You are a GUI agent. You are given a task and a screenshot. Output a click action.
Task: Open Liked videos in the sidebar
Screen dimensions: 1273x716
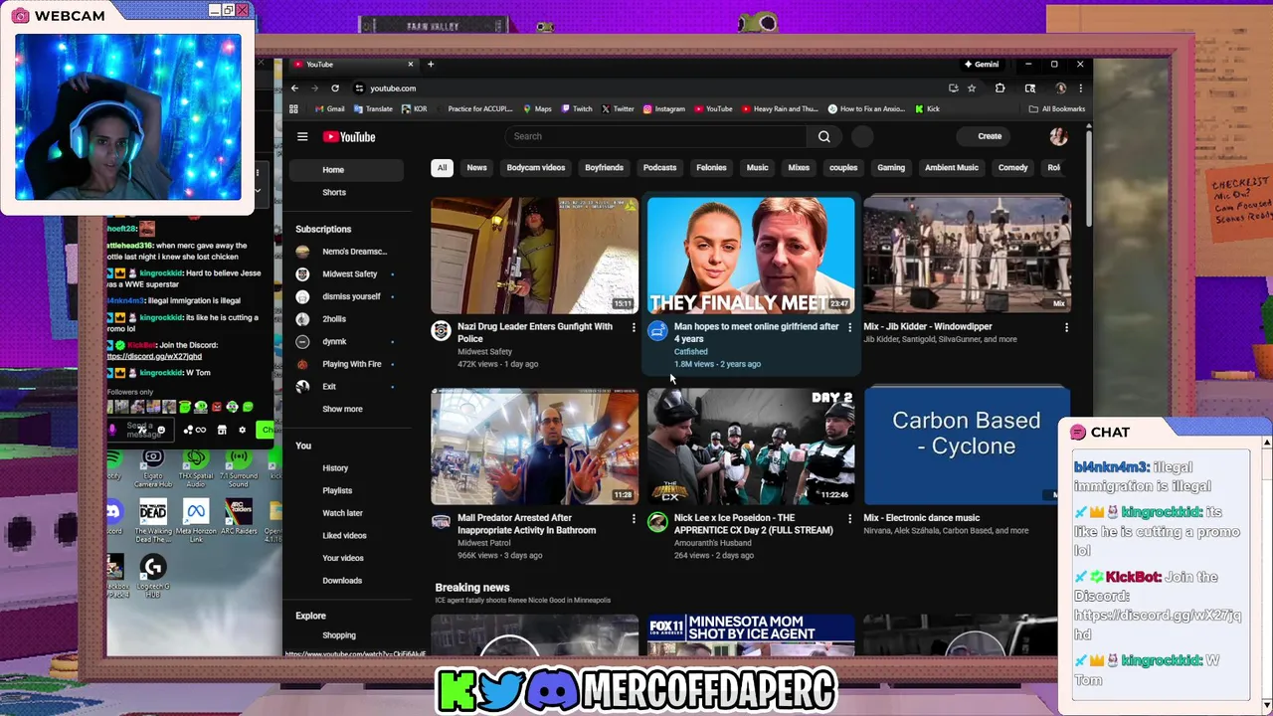346,536
